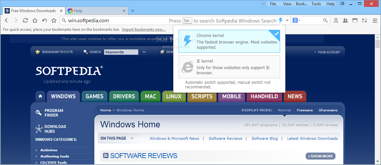Viewport: 381px width, 165px height.
Task: Open the Drivers section tab
Action: tap(124, 96)
